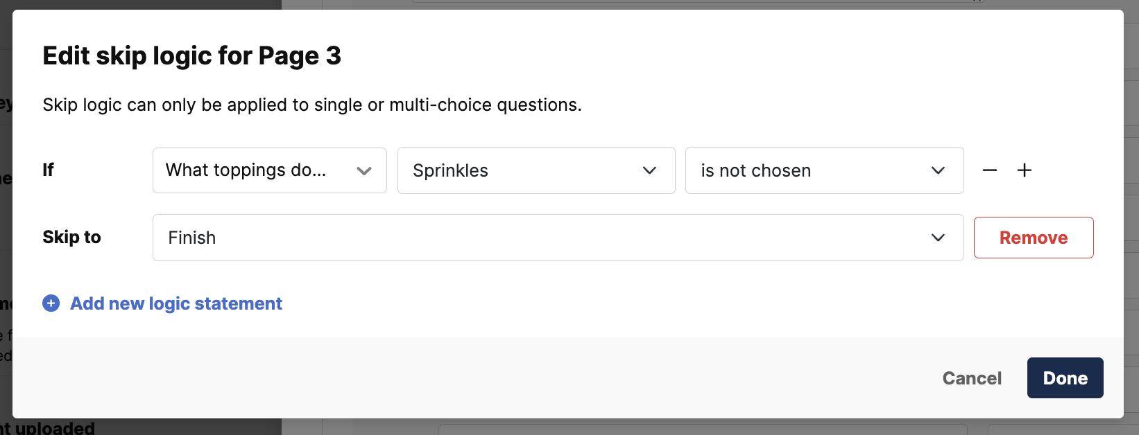The height and width of the screenshot is (435, 1139).
Task: Add new logic statement link
Action: (176, 303)
